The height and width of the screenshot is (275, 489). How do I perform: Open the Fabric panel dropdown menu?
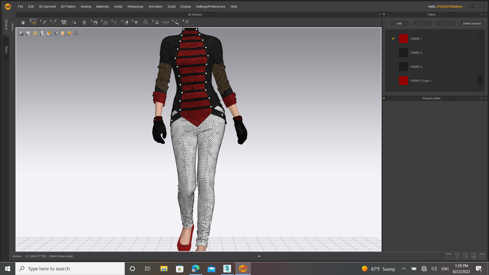450,14
